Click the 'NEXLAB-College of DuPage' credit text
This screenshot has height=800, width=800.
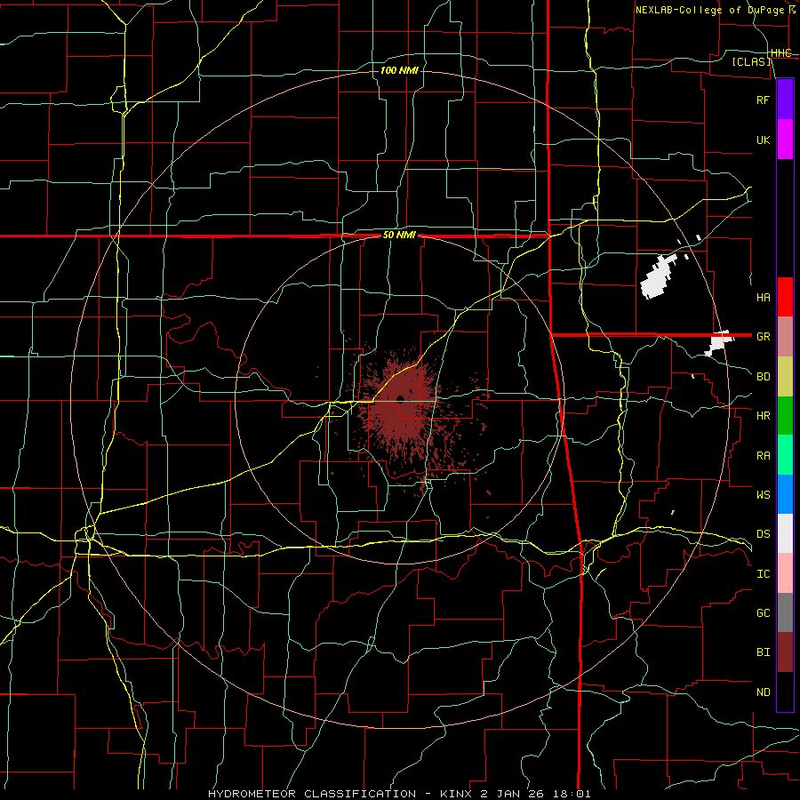point(709,10)
